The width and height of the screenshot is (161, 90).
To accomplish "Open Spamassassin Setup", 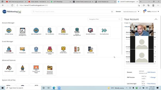I will (x=50, y=50).
